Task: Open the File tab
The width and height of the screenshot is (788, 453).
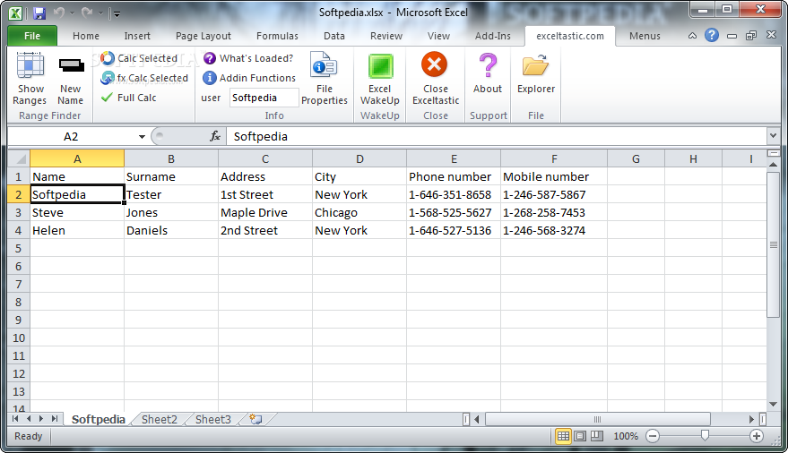Action: [x=32, y=36]
